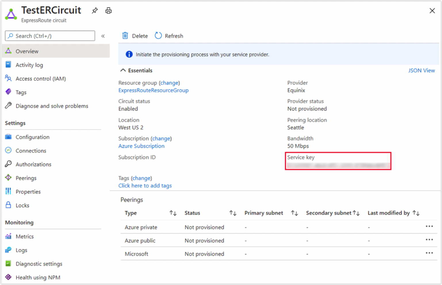Click the Properties bars icon
Viewport: 442px width, 285px height.
pos(8,191)
